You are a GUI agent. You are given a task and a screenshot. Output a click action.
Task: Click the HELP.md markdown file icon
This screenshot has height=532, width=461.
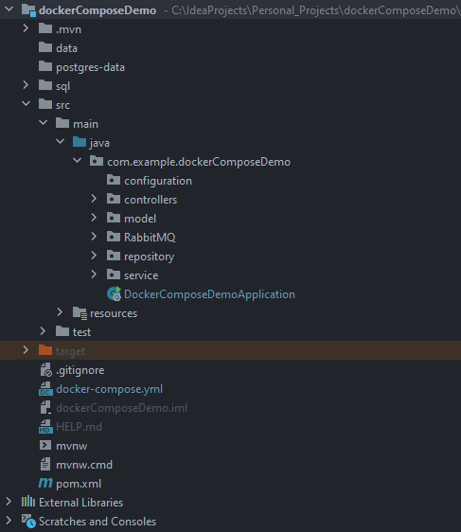(x=45, y=427)
